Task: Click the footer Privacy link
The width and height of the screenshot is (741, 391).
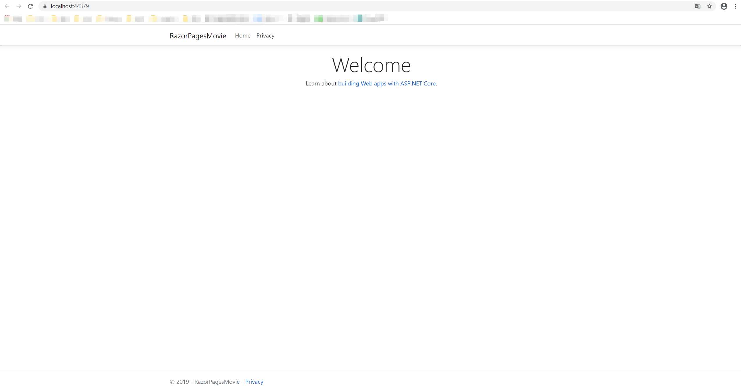Action: tap(254, 382)
